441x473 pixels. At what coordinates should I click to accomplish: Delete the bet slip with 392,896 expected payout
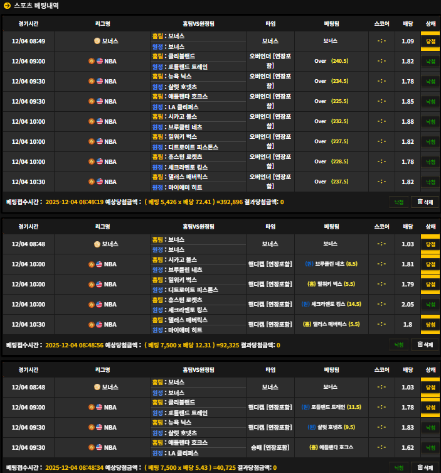[425, 202]
